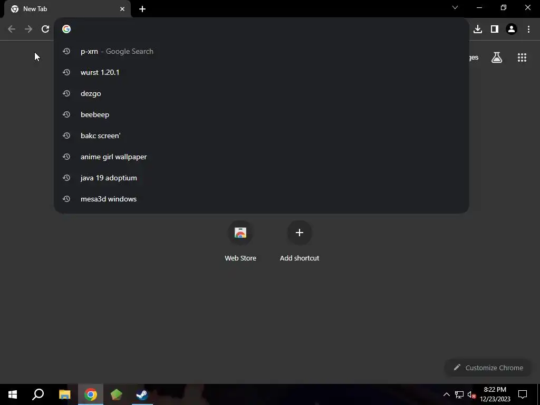Open the Web Store shortcut
This screenshot has width=540, height=405.
[240, 242]
